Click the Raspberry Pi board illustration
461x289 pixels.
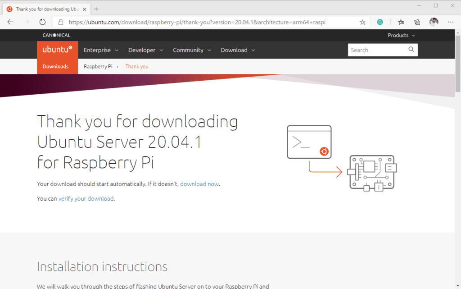pos(372,173)
